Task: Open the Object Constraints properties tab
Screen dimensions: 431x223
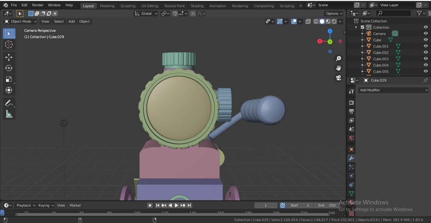Action: point(351,185)
